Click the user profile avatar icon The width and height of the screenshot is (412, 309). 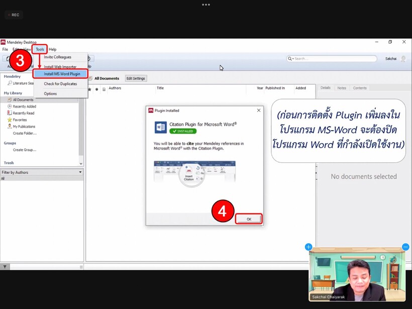[x=403, y=59]
